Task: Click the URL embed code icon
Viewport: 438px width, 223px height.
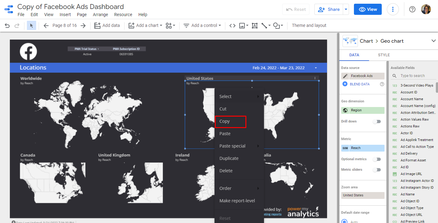Action: click(232, 26)
